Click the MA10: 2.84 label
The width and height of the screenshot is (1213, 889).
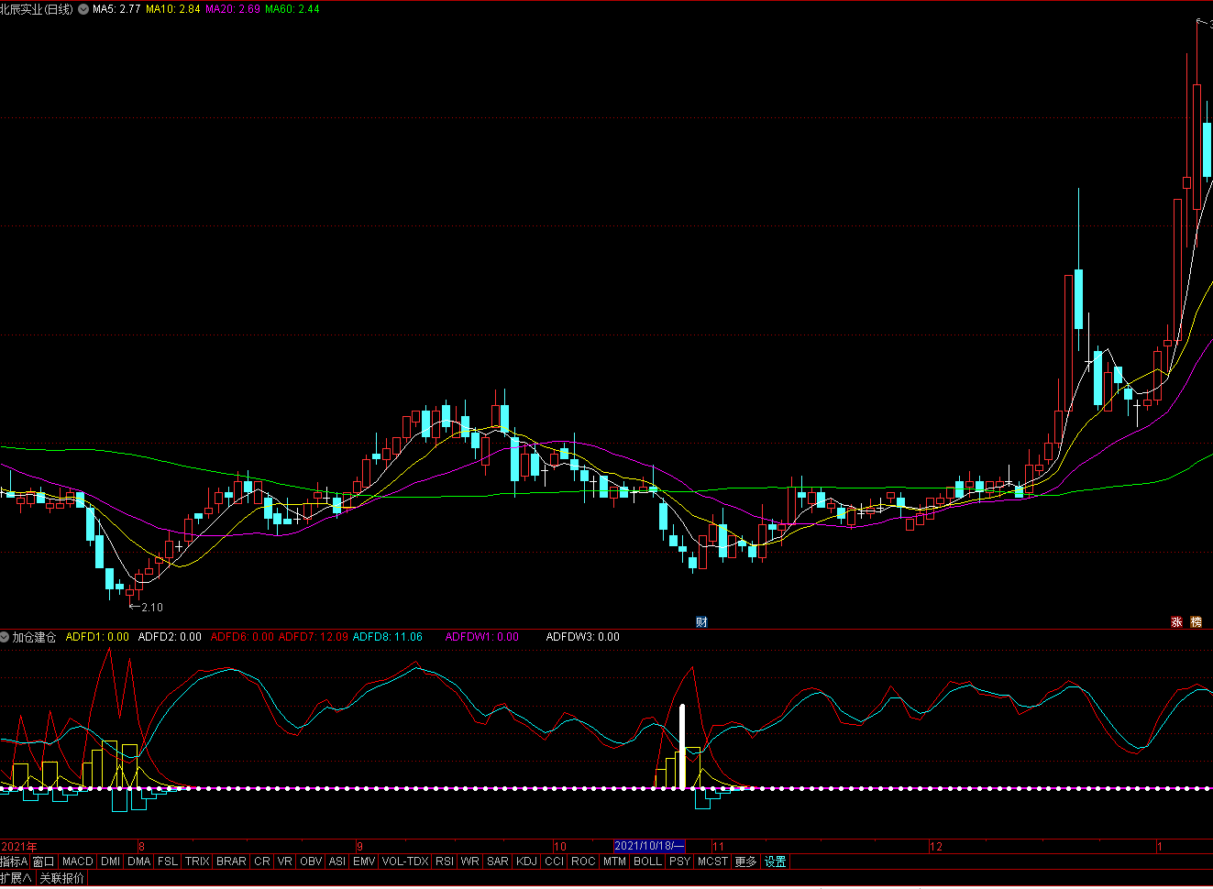(173, 9)
